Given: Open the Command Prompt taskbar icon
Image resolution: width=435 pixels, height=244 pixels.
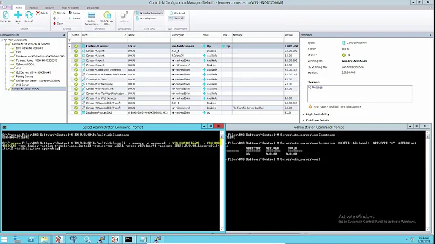Looking at the screenshot, I should 128,239.
